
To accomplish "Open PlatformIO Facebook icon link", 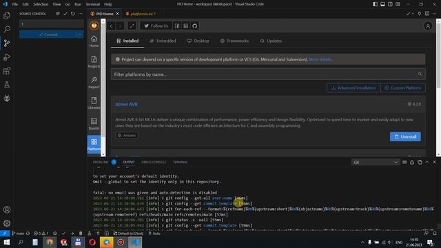I will (177, 26).
